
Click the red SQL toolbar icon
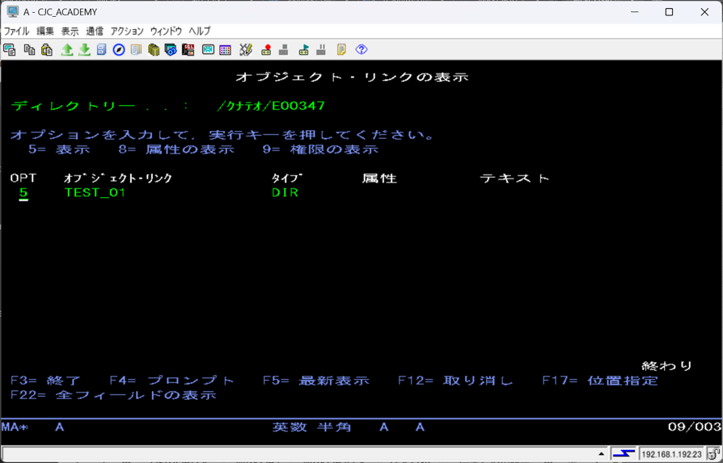(188, 50)
